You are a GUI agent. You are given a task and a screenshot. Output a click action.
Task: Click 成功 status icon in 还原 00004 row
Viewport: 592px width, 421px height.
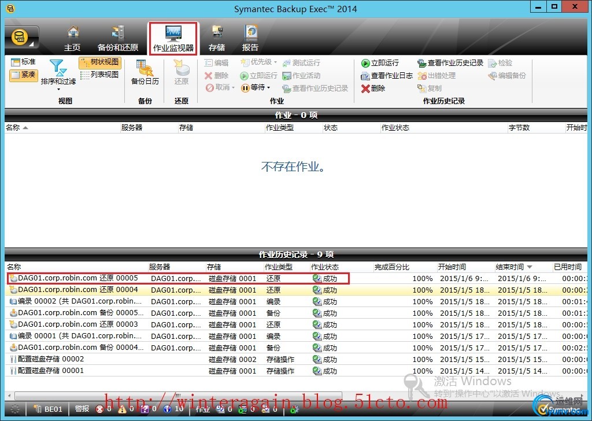[317, 290]
